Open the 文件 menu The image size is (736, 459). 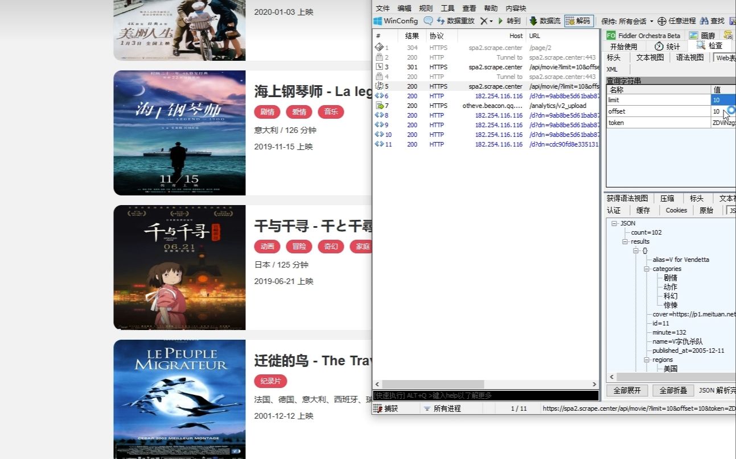383,8
